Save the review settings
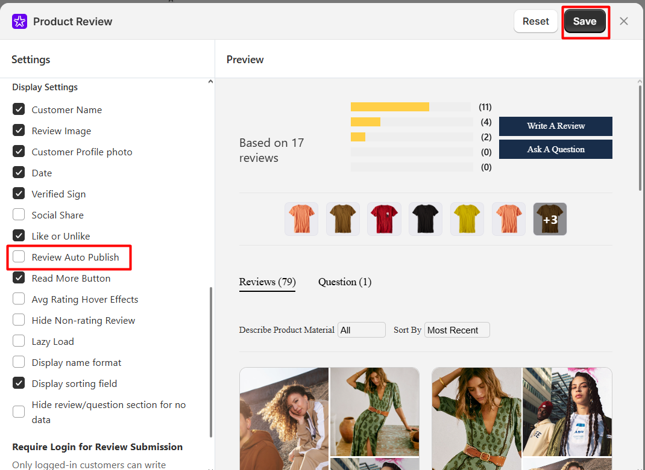 coord(585,22)
